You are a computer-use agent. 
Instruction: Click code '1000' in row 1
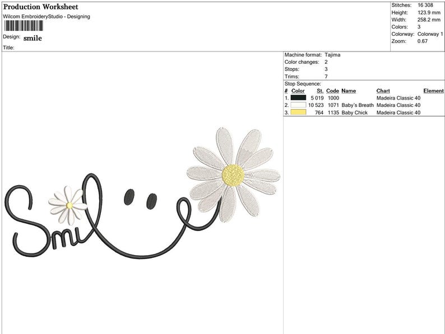(333, 98)
